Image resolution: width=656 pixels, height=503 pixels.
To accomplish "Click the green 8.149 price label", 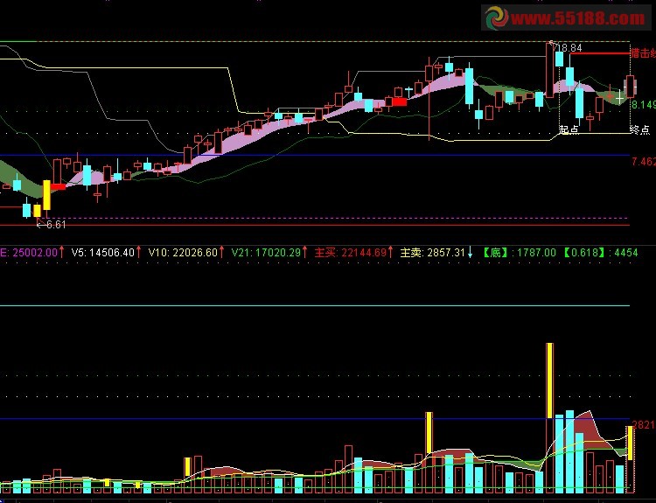I will (644, 105).
